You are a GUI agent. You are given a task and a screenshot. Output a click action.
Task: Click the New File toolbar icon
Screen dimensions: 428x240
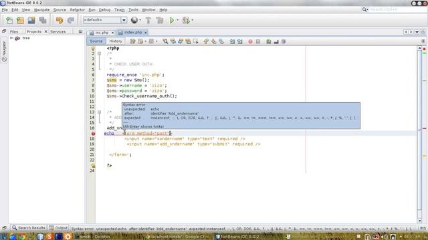(9, 20)
